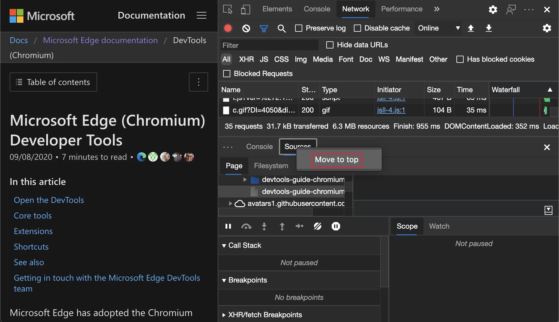The height and width of the screenshot is (322, 559).
Task: Export HAR file download icon
Action: click(x=489, y=28)
